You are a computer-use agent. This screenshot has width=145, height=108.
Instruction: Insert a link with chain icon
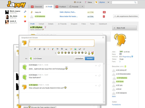tap(66, 49)
